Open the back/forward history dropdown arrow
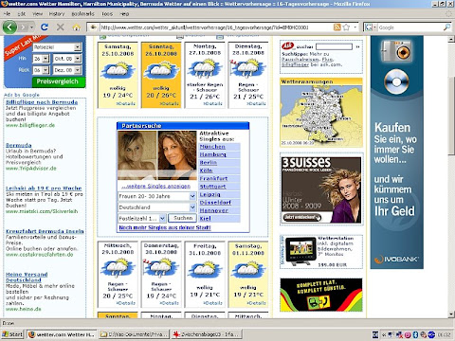The image size is (455, 341). pyautogui.click(x=32, y=27)
